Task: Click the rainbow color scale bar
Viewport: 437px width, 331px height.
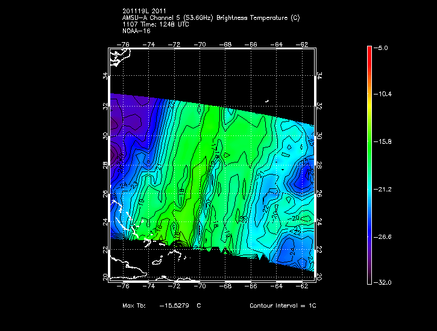Action: 369,165
